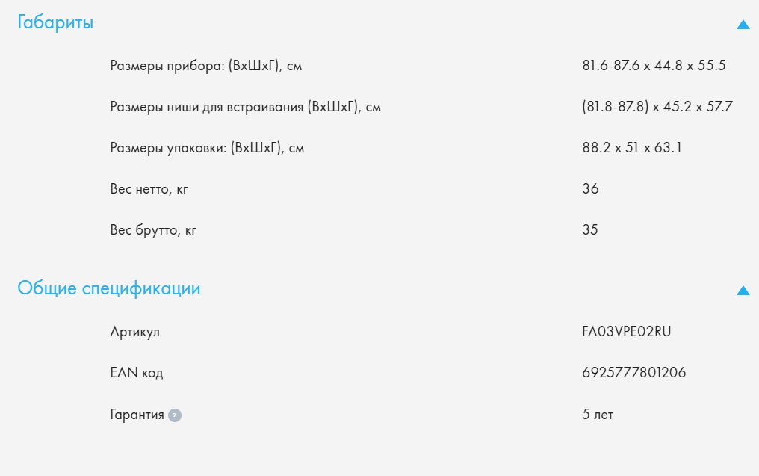Click the Вес брутто, кг label
The height and width of the screenshot is (476, 759).
(153, 230)
